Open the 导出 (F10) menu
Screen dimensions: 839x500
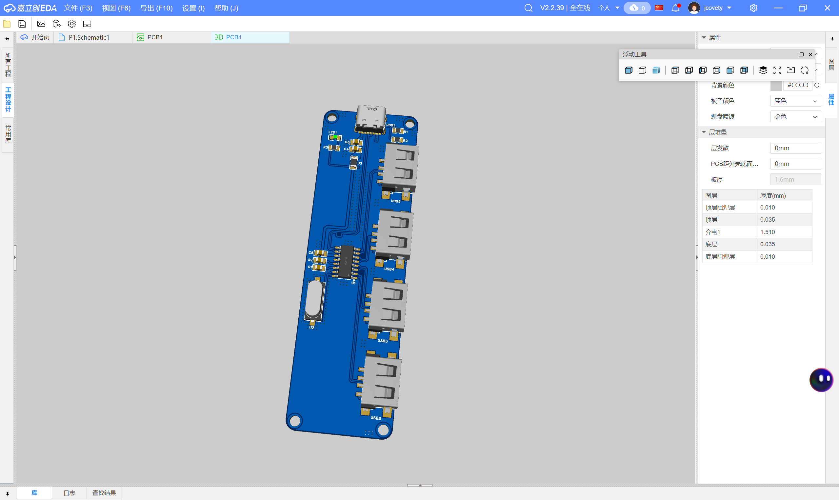156,8
